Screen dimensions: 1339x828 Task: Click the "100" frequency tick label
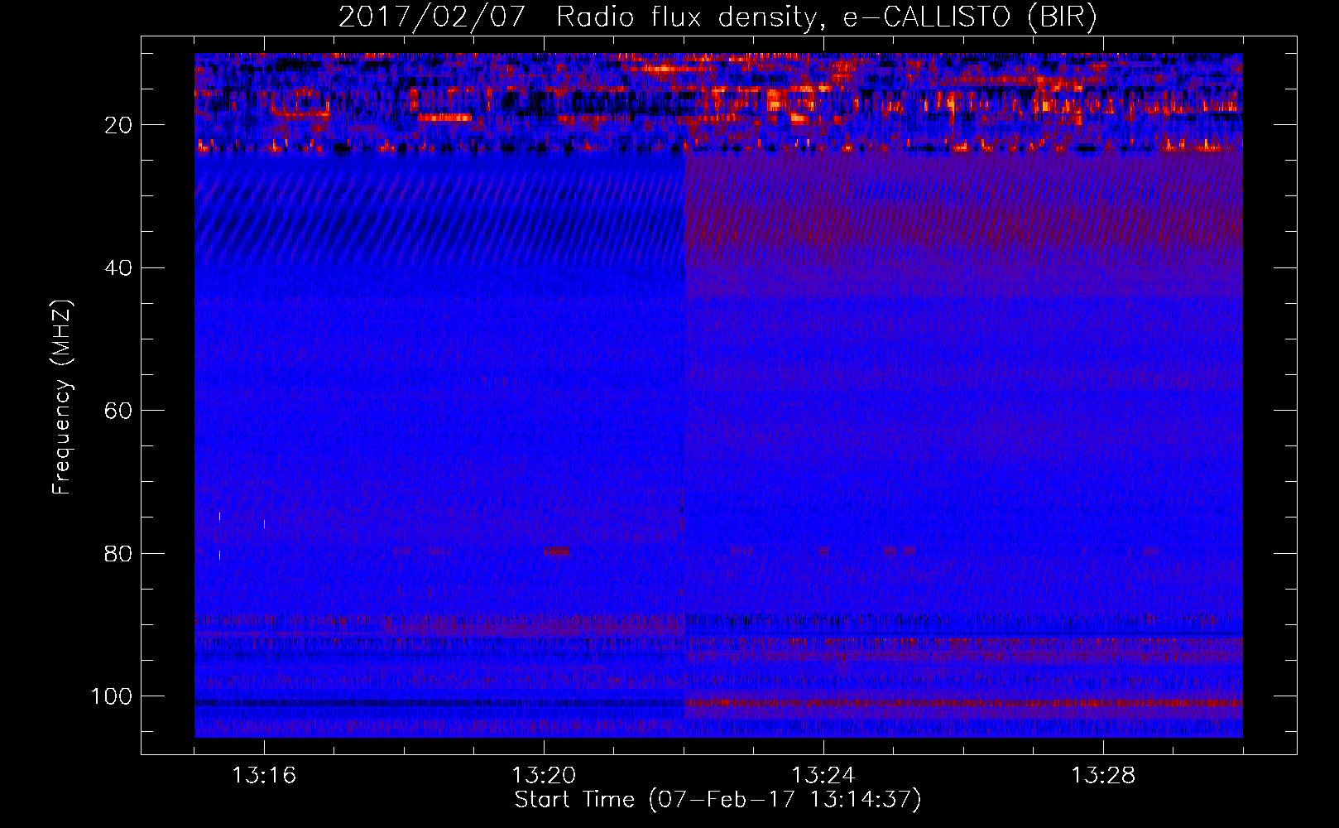pyautogui.click(x=112, y=696)
